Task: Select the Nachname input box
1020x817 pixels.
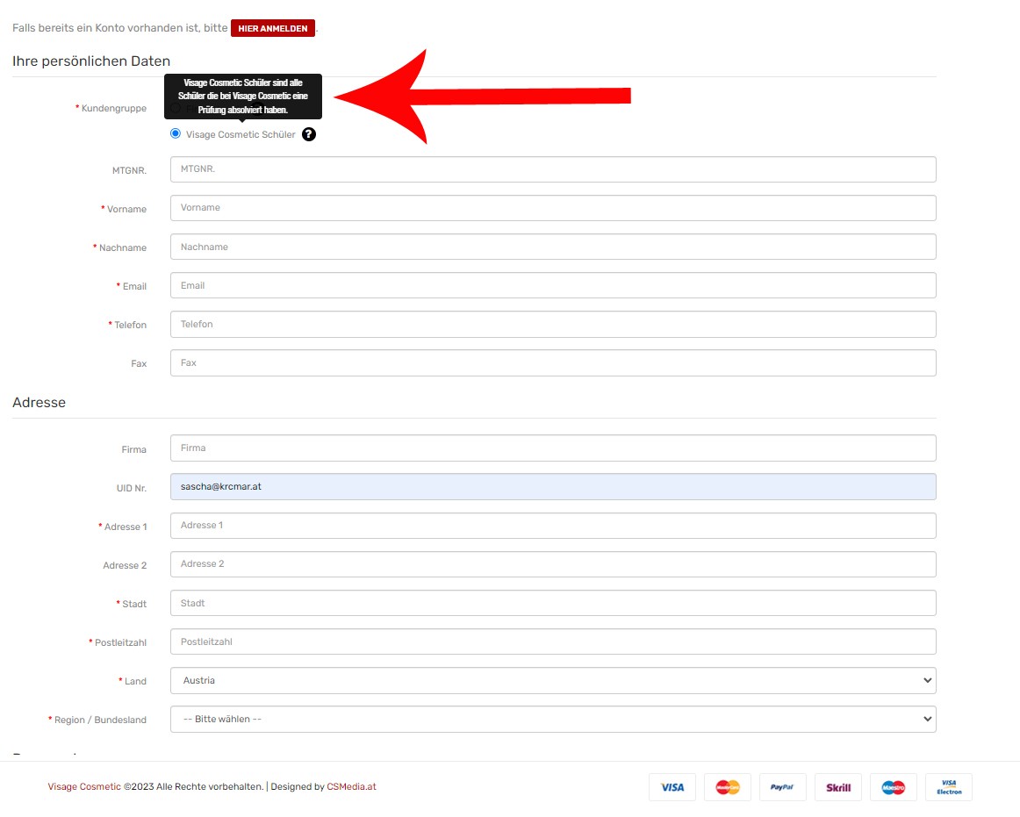Action: [x=553, y=247]
